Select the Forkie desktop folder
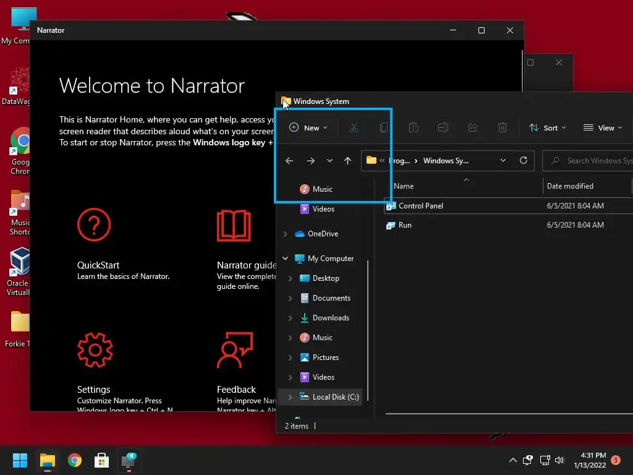The image size is (633, 475). [16, 329]
